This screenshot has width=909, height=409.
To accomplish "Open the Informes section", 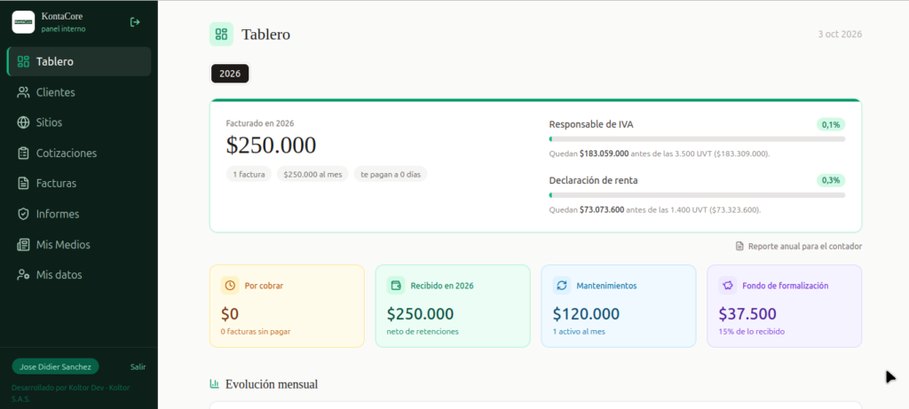I will (x=79, y=214).
